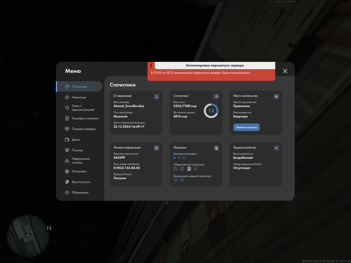Click the pickaxe icon in Трудоустройство card

(276, 148)
